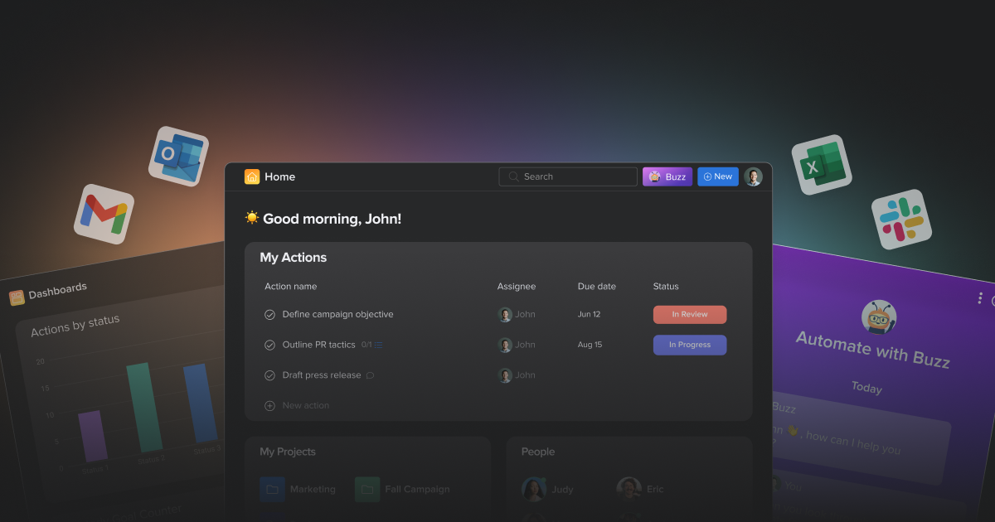Open the Gmail app icon
This screenshot has height=522, width=995.
click(x=104, y=214)
